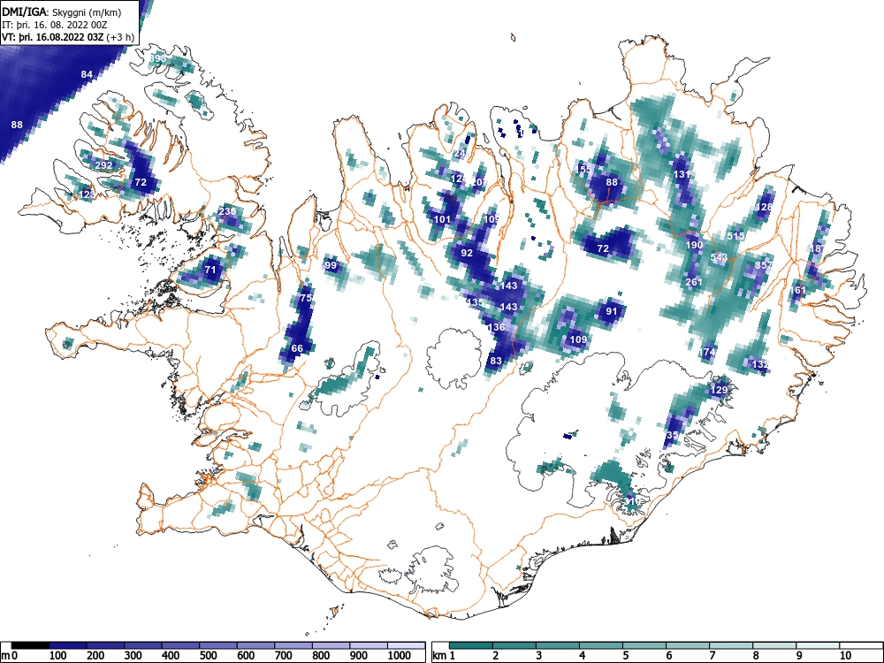The height and width of the screenshot is (663, 884).
Task: Click the '123' visibility label
Action: point(88,194)
